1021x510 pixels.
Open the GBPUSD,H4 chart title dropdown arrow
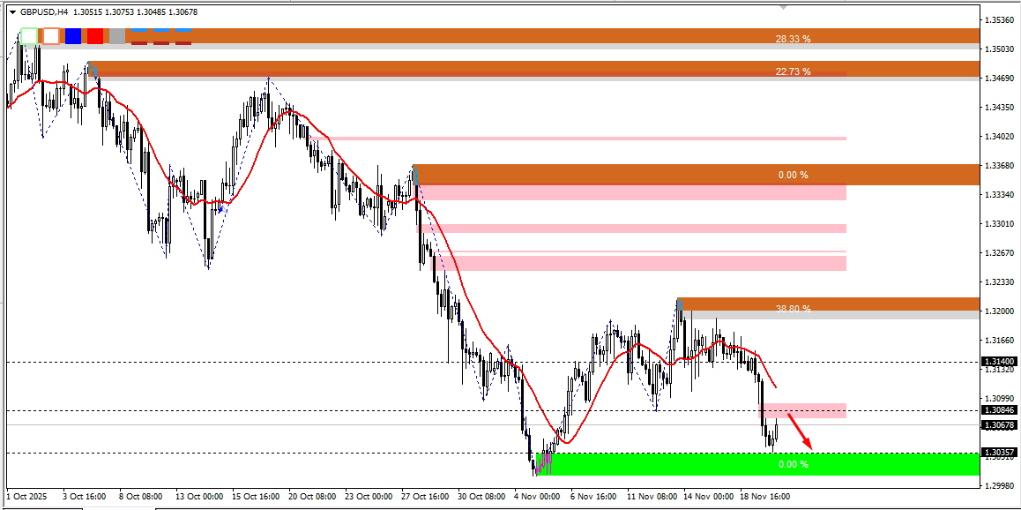click(12, 12)
